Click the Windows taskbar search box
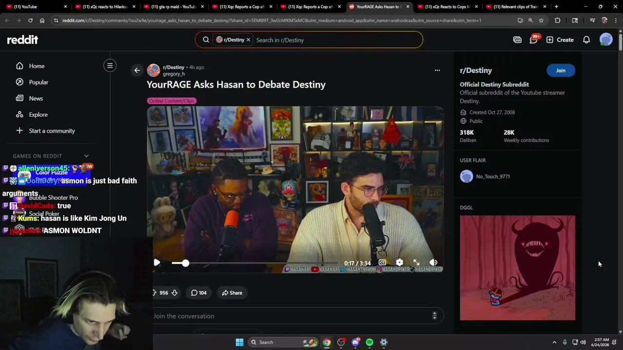Image resolution: width=623 pixels, height=350 pixels. coord(284,342)
